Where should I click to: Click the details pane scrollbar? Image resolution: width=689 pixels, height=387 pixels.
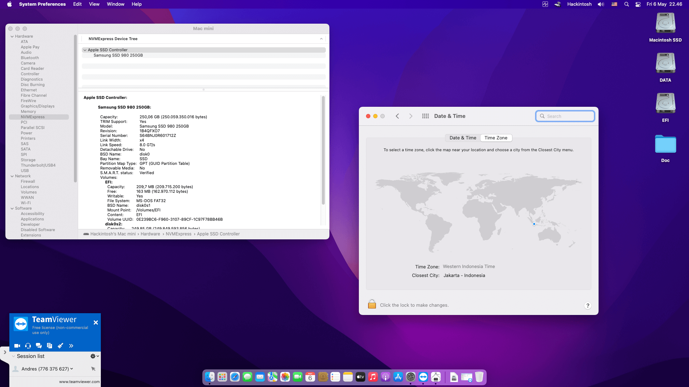(323, 150)
